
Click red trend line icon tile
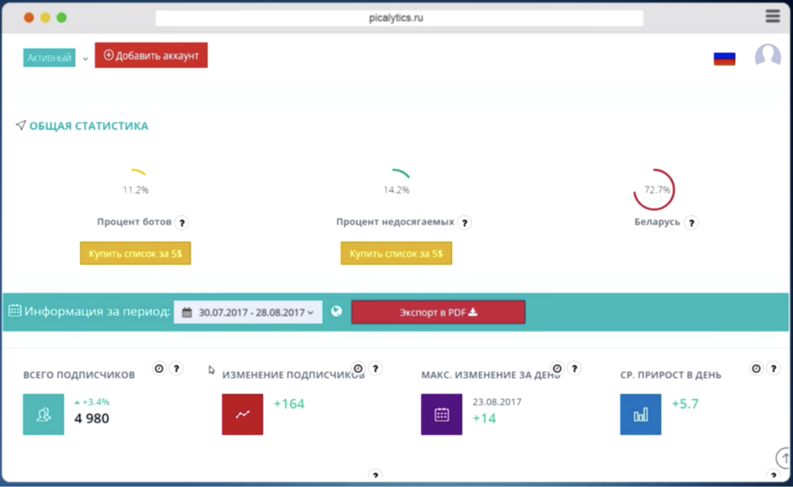[243, 414]
